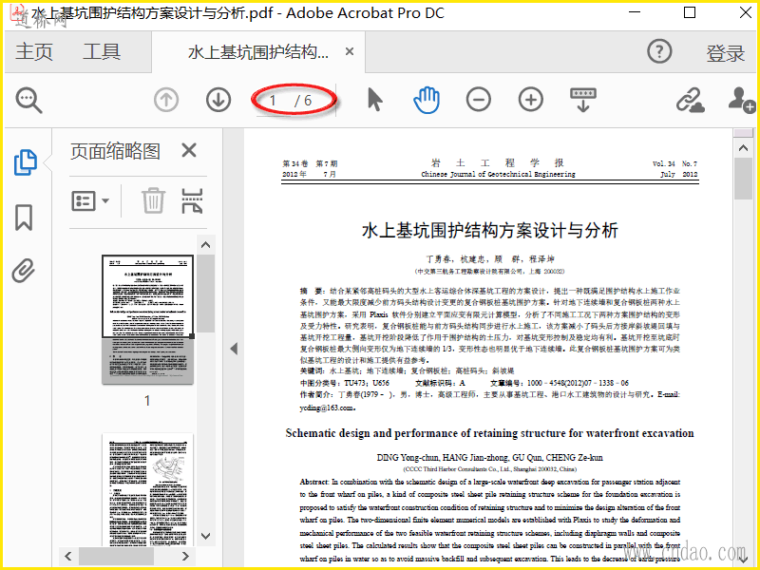
Task: Click author line DING Yong-chun, HANG Jian-zhong
Action: [x=489, y=457]
